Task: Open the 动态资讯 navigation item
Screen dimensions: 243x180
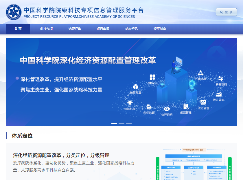Action: coord(131,29)
